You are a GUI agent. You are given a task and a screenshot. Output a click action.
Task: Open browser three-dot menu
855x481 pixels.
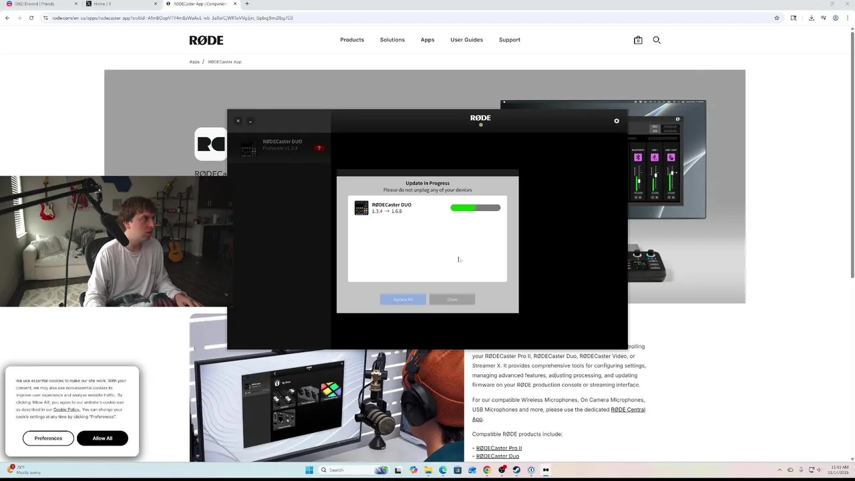pyautogui.click(x=848, y=18)
